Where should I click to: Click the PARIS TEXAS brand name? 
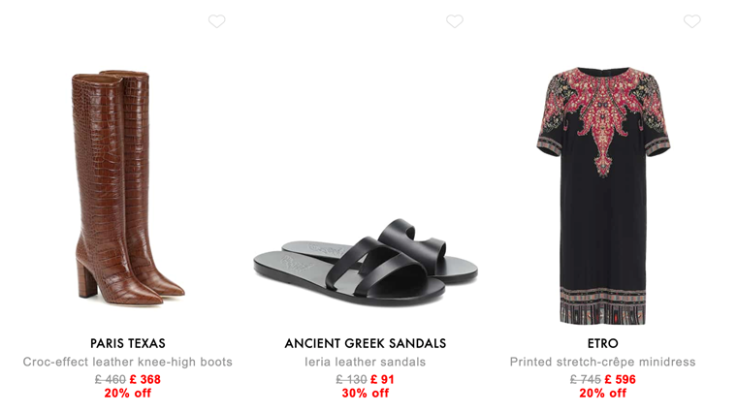pyautogui.click(x=128, y=343)
